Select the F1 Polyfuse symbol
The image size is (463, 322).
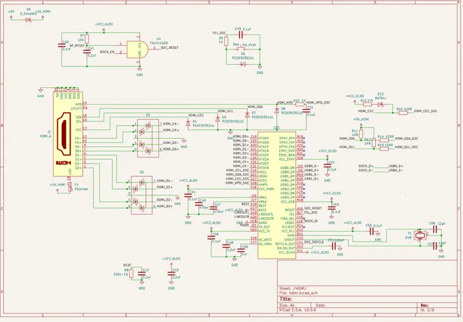click(70, 187)
